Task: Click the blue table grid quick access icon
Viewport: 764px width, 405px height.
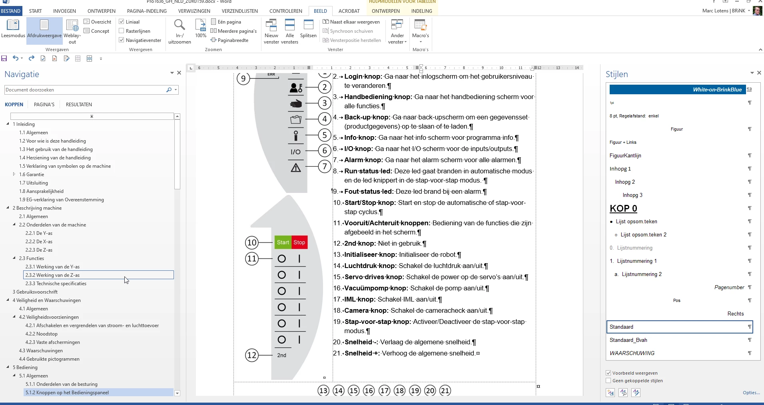Action: coord(90,59)
